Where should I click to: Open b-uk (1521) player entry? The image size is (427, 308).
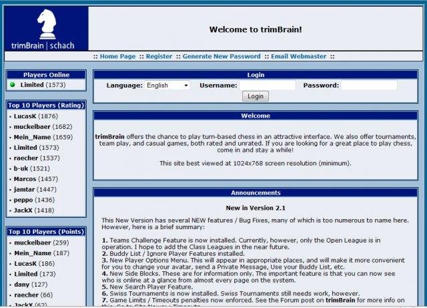click(x=32, y=168)
